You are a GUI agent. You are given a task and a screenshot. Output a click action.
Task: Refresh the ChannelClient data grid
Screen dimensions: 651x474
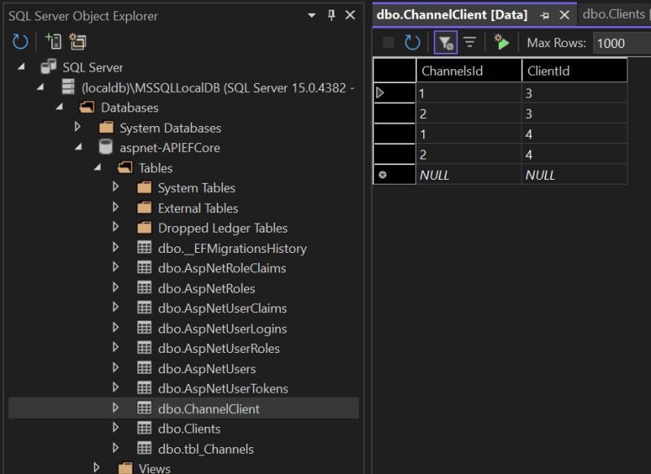pos(412,42)
